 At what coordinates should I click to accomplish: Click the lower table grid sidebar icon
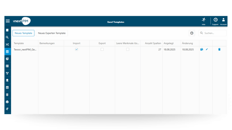pyautogui.click(x=7, y=87)
